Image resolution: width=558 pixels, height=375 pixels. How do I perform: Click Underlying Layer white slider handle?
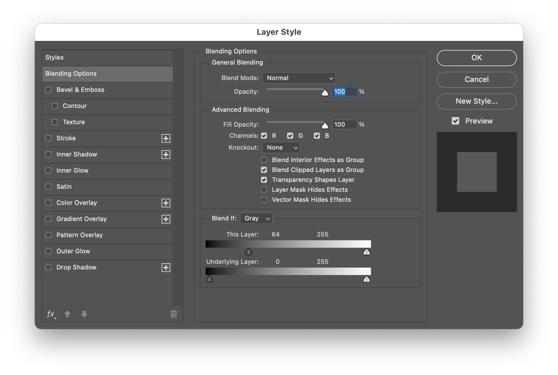[x=367, y=279]
